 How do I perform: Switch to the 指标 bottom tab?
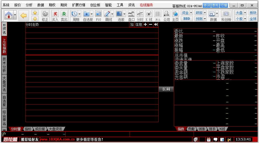[x=28, y=129]
